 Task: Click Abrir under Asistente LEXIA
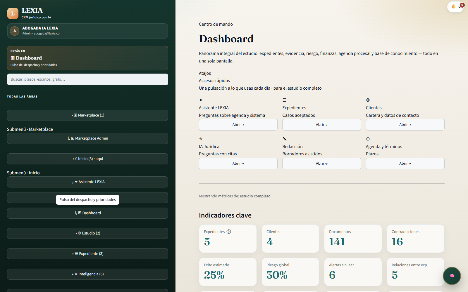coord(238,125)
